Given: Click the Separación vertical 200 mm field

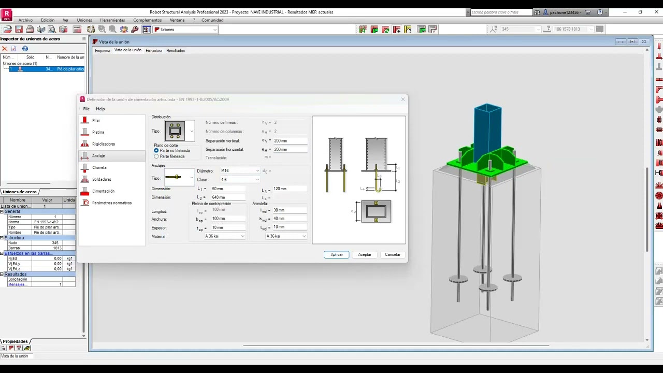Looking at the screenshot, I should [x=290, y=141].
